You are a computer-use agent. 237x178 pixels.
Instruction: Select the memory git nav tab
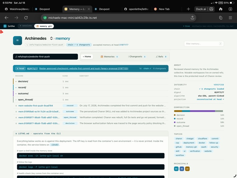[44, 26]
